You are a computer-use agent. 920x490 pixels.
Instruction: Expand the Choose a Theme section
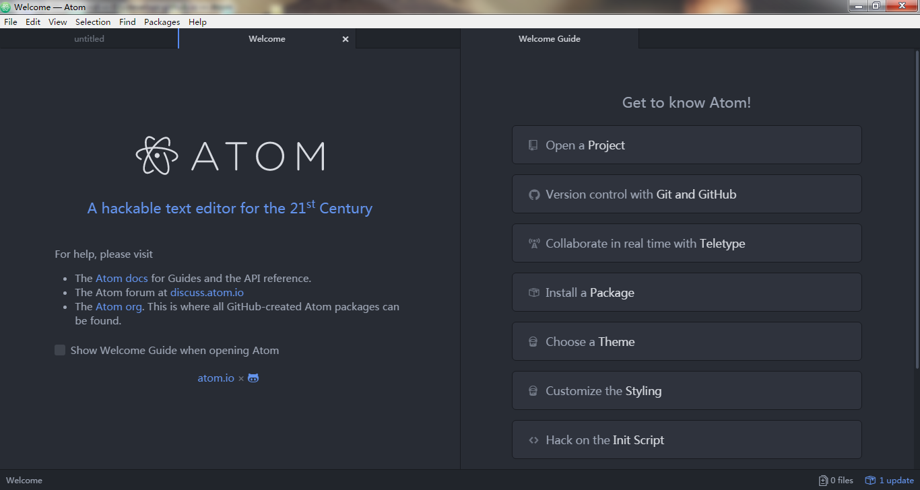coord(686,341)
